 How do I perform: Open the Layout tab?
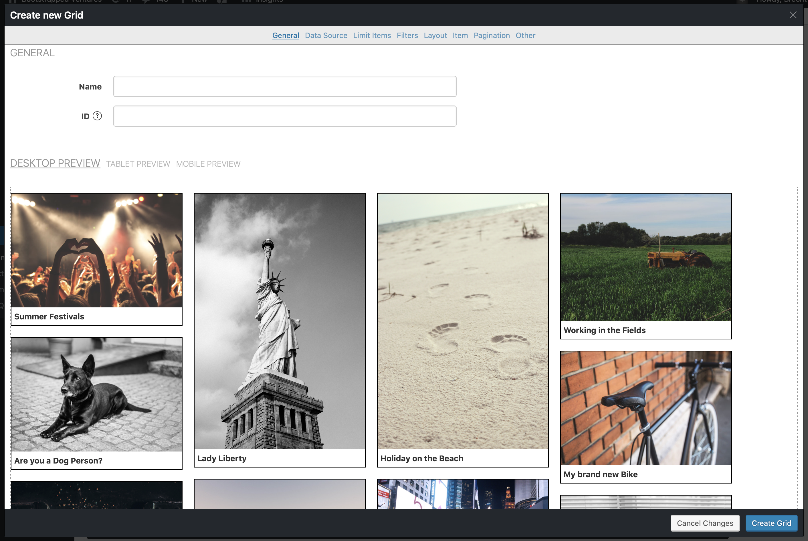click(435, 35)
